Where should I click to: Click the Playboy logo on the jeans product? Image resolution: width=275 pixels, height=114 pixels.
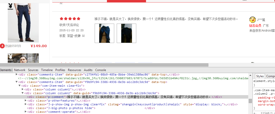coord(11,6)
